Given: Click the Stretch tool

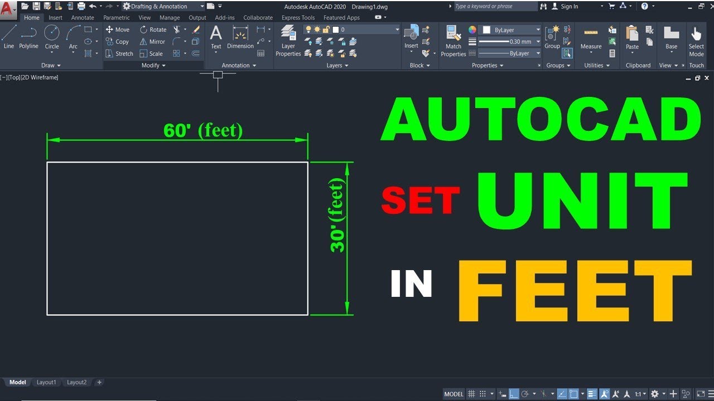Looking at the screenshot, I should point(119,53).
